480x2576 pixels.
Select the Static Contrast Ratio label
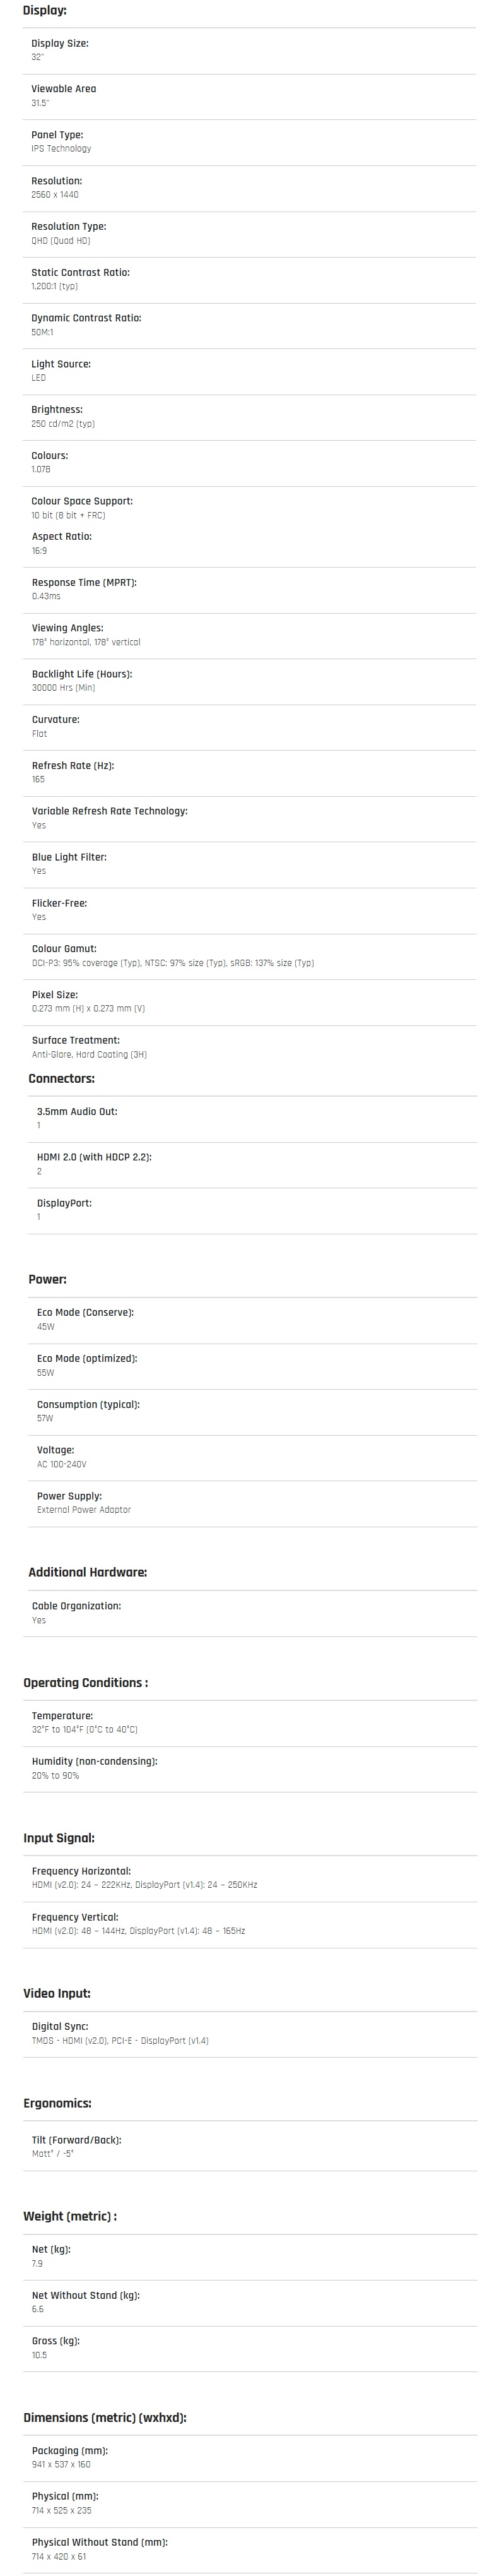click(x=80, y=272)
